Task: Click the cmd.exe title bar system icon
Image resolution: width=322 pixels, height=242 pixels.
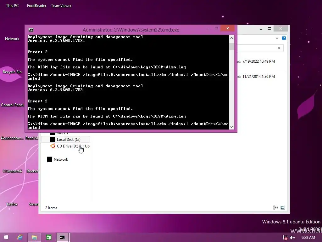Action: 31,30
